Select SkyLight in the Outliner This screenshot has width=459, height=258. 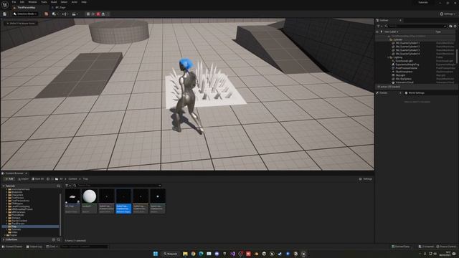[x=400, y=75]
